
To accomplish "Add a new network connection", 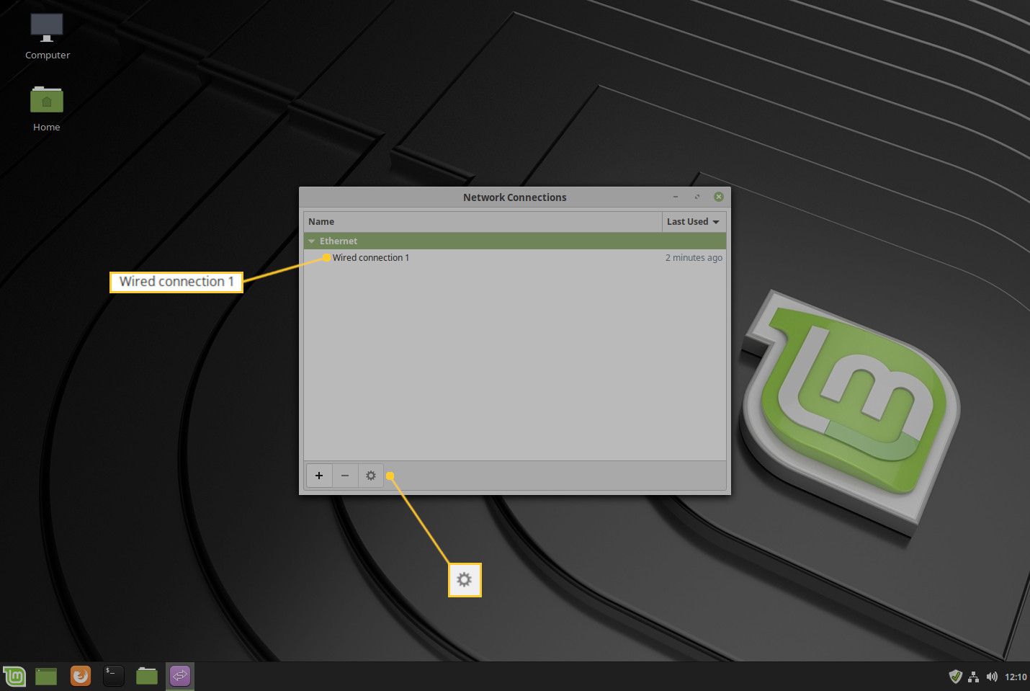I will coord(319,476).
